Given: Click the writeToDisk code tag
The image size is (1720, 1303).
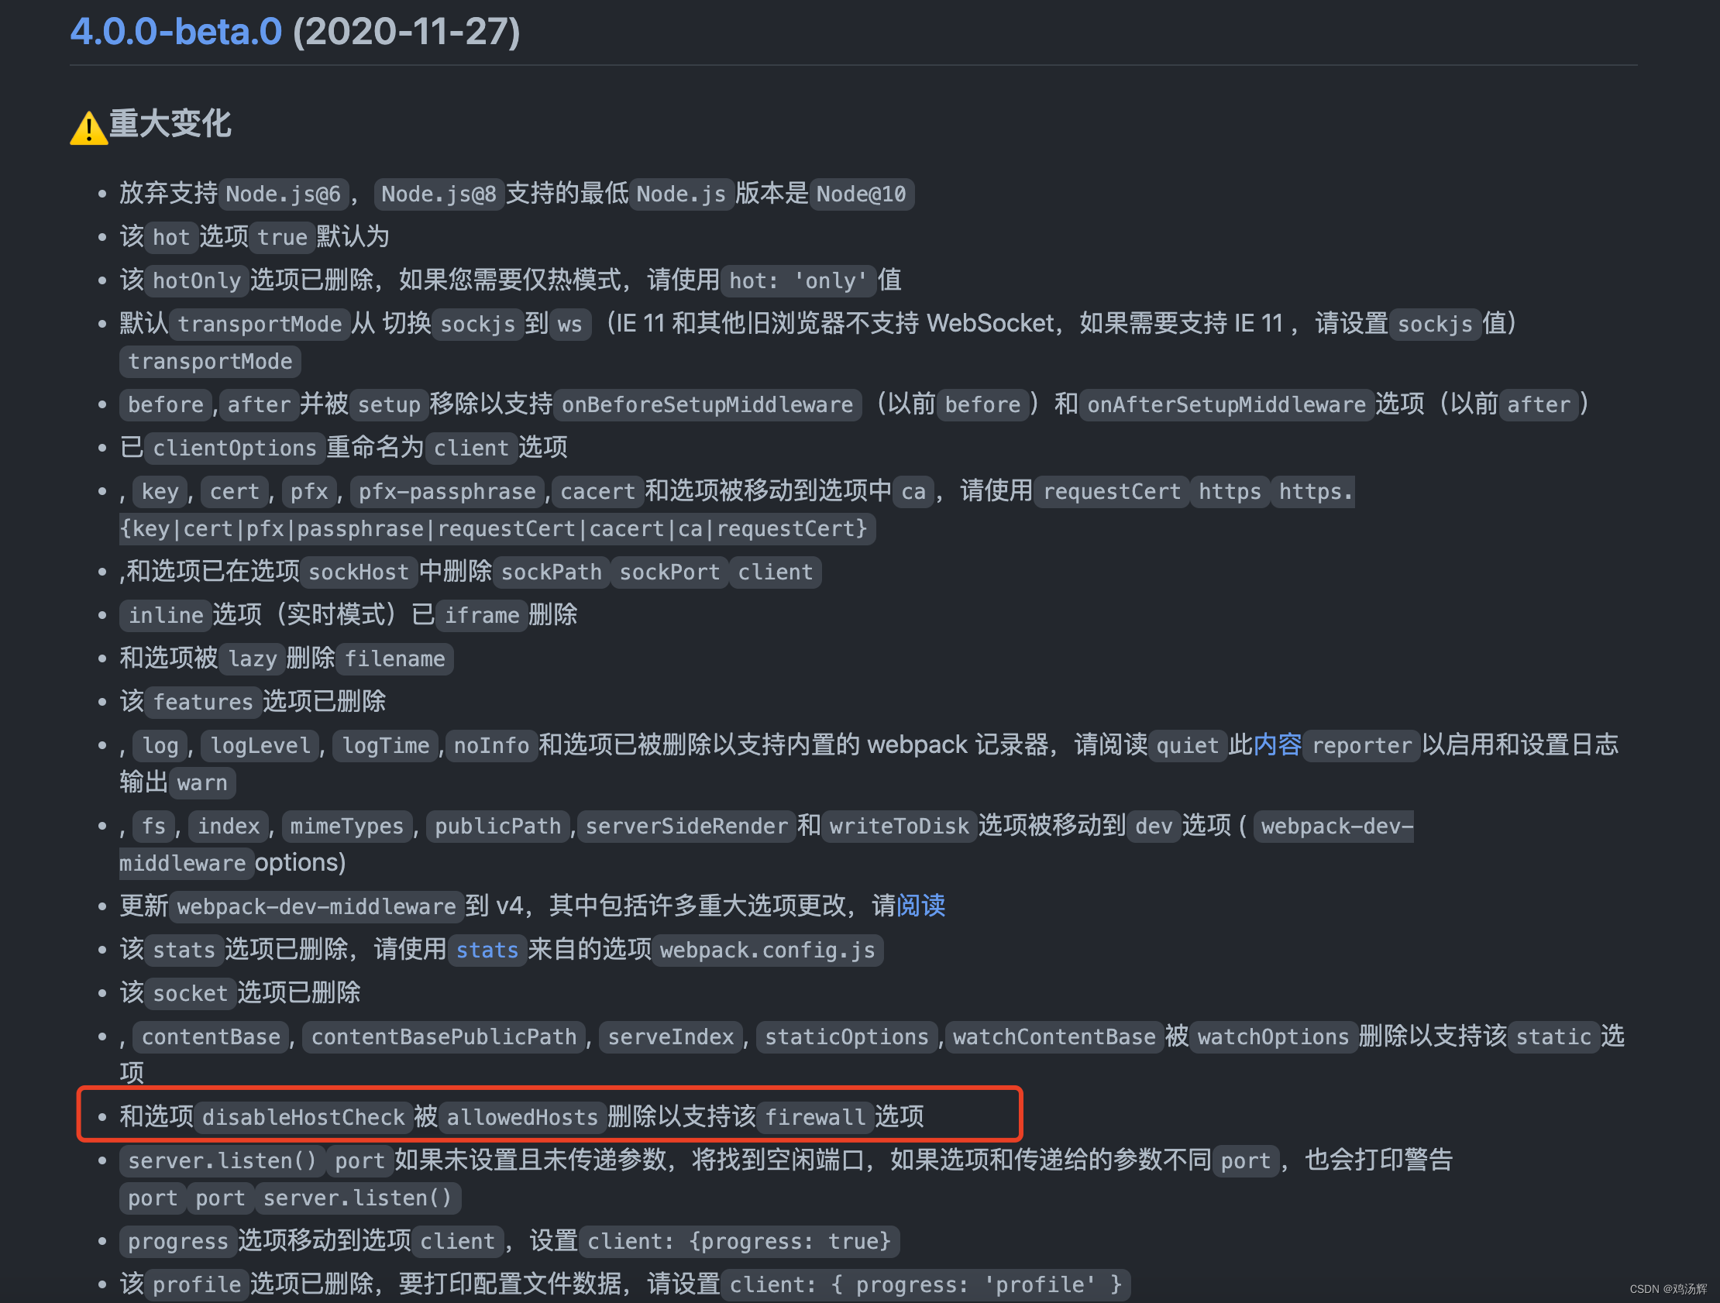Looking at the screenshot, I should [x=899, y=826].
